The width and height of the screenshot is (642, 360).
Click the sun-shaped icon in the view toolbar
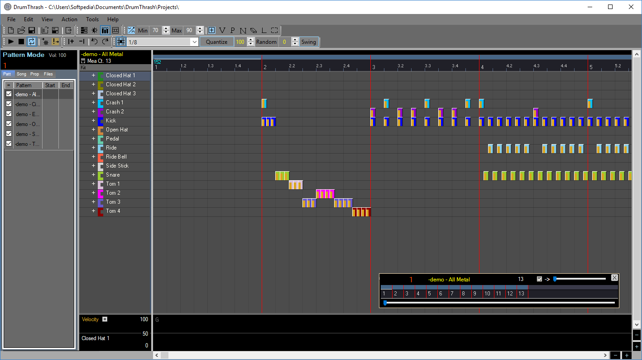[95, 30]
